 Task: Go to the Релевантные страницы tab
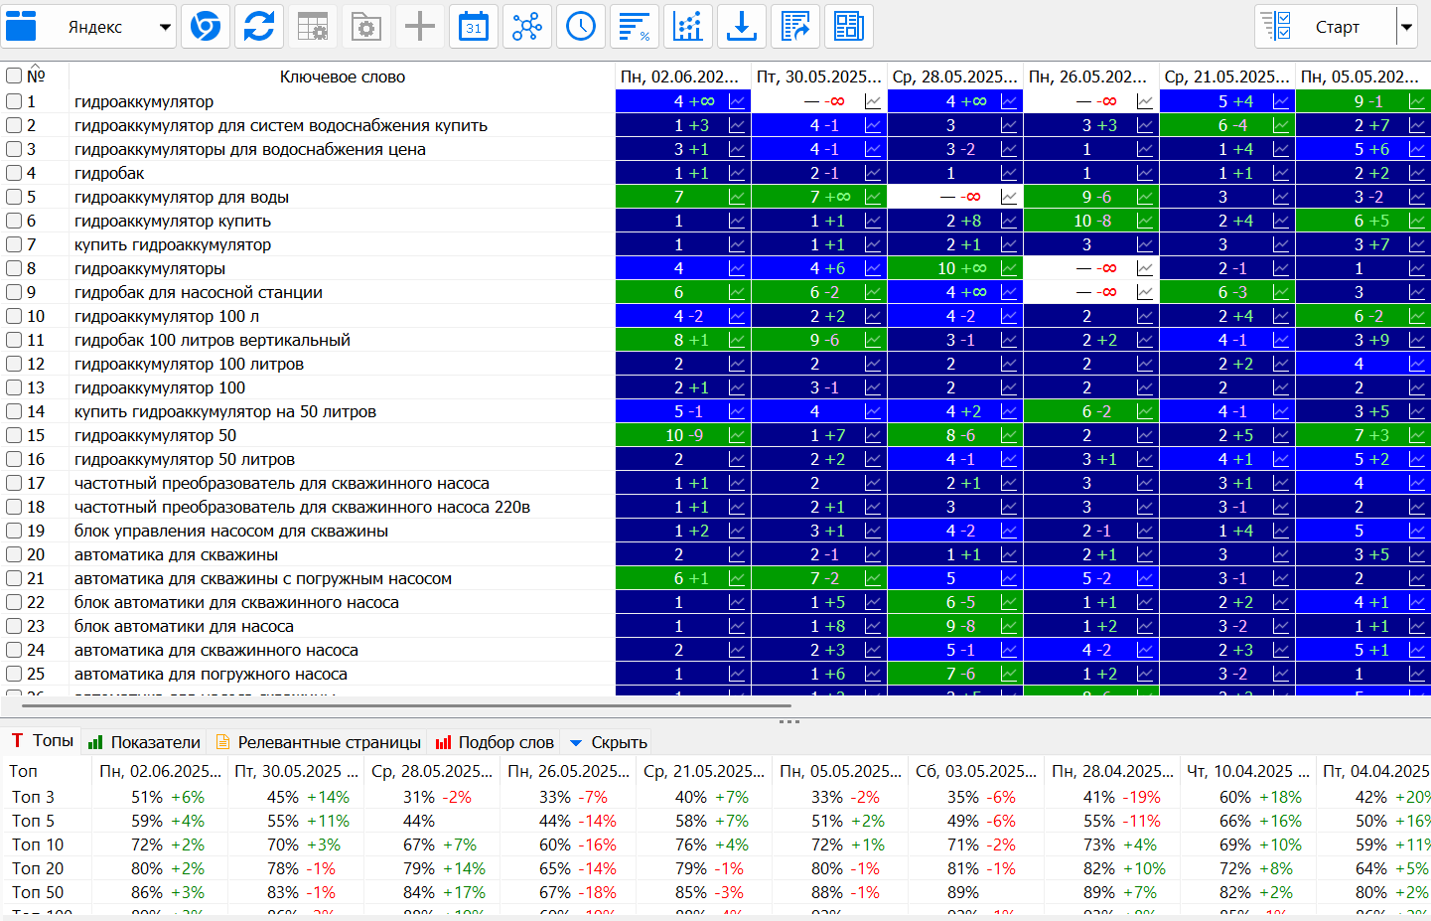coord(319,742)
